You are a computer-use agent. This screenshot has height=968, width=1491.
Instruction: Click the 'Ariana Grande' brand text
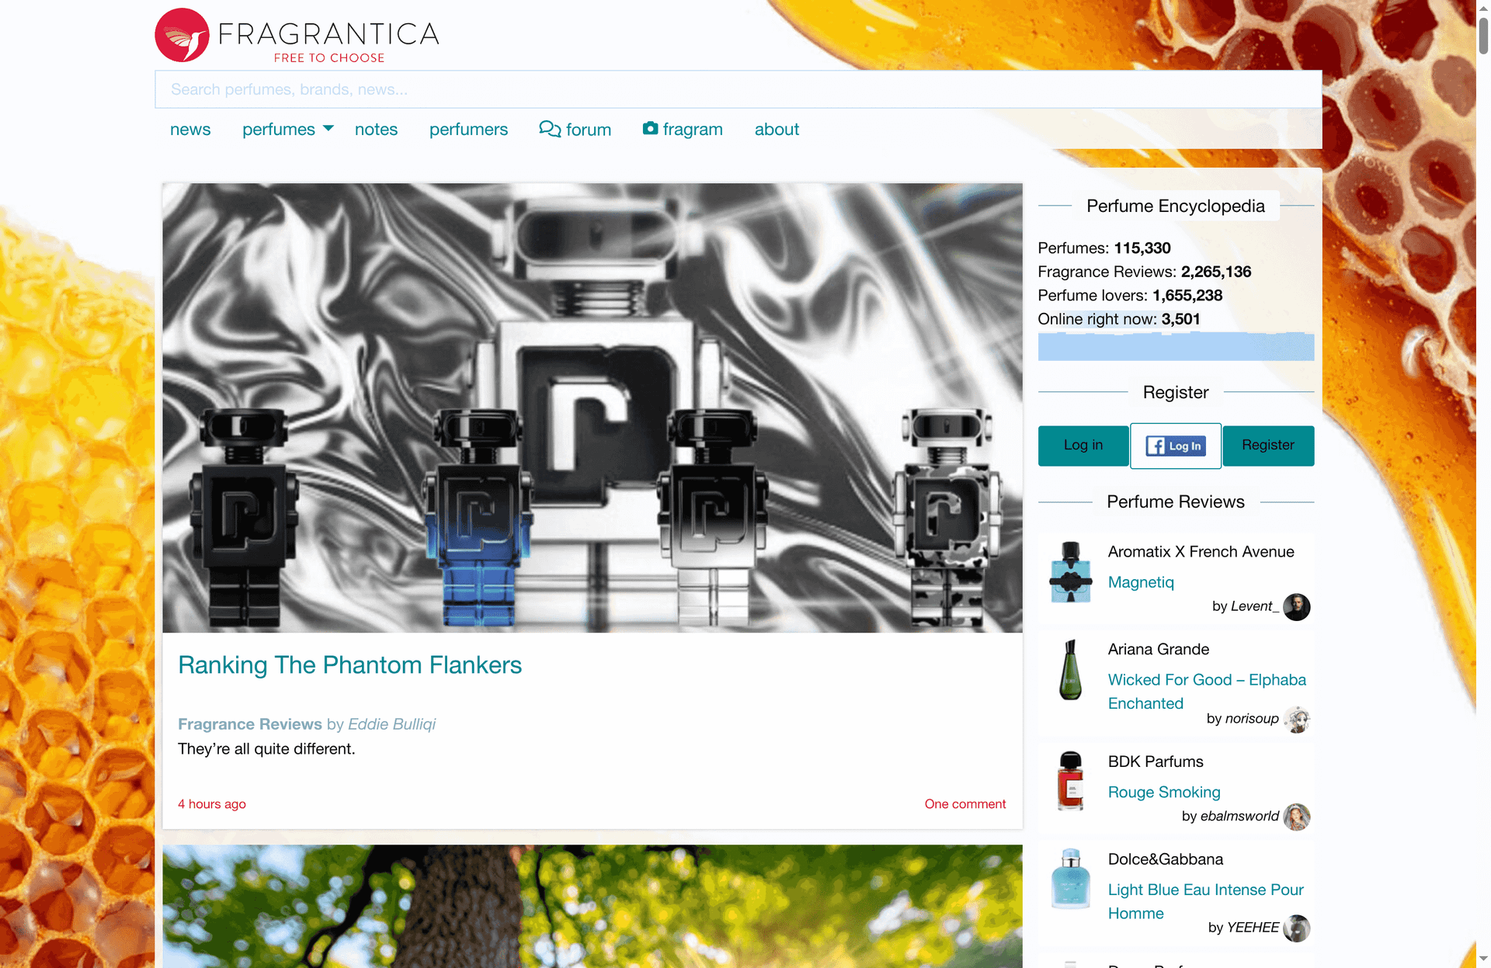(1158, 649)
